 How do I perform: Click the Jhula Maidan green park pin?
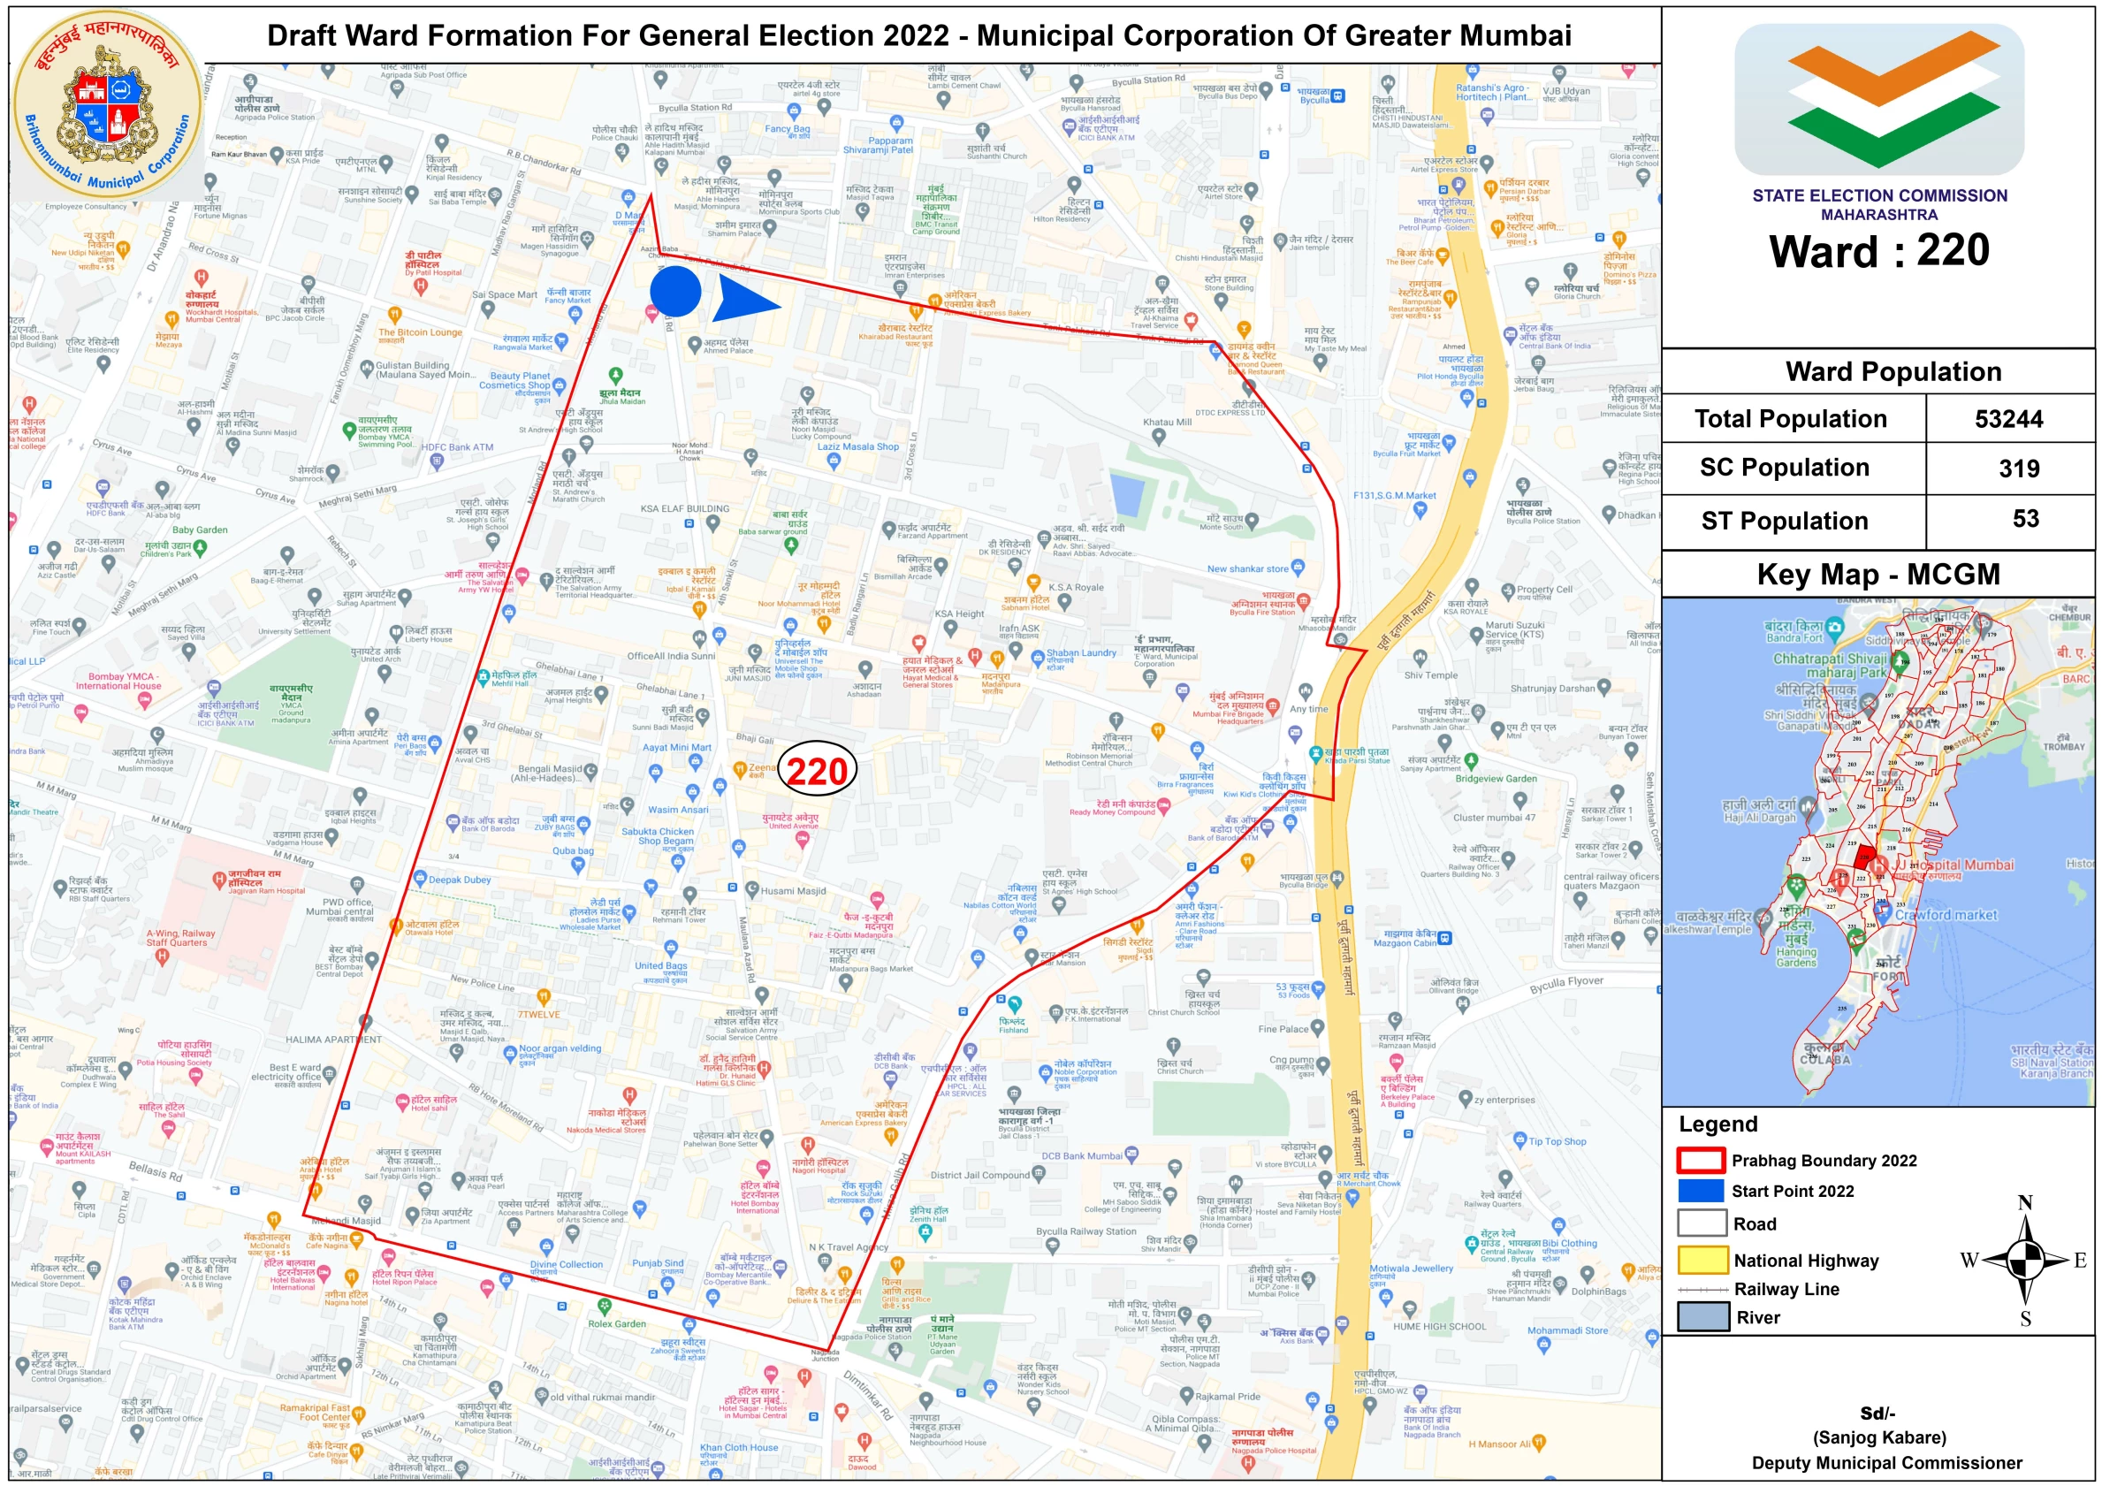pos(616,377)
